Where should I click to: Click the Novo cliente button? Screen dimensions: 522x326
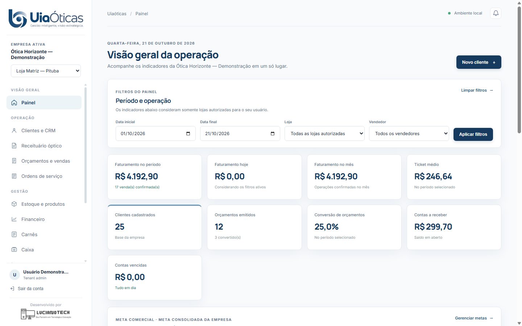[x=478, y=62]
